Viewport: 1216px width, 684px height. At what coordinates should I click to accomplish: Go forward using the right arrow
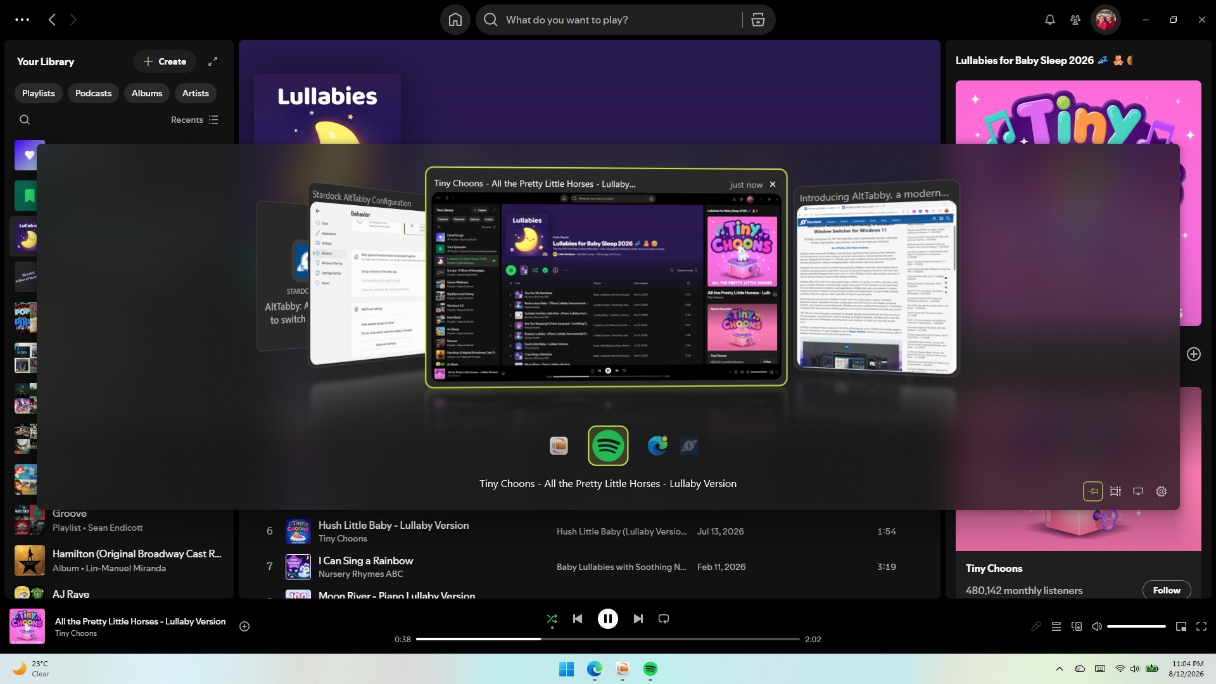(73, 20)
